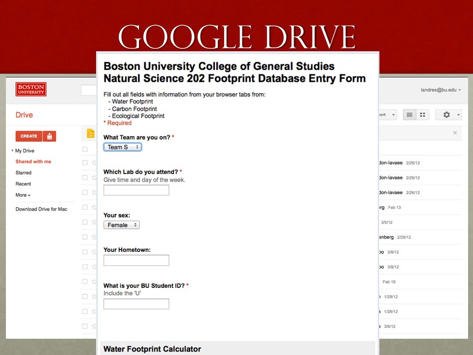Select Shared with me in sidebar
The height and width of the screenshot is (355, 473).
pyautogui.click(x=34, y=162)
